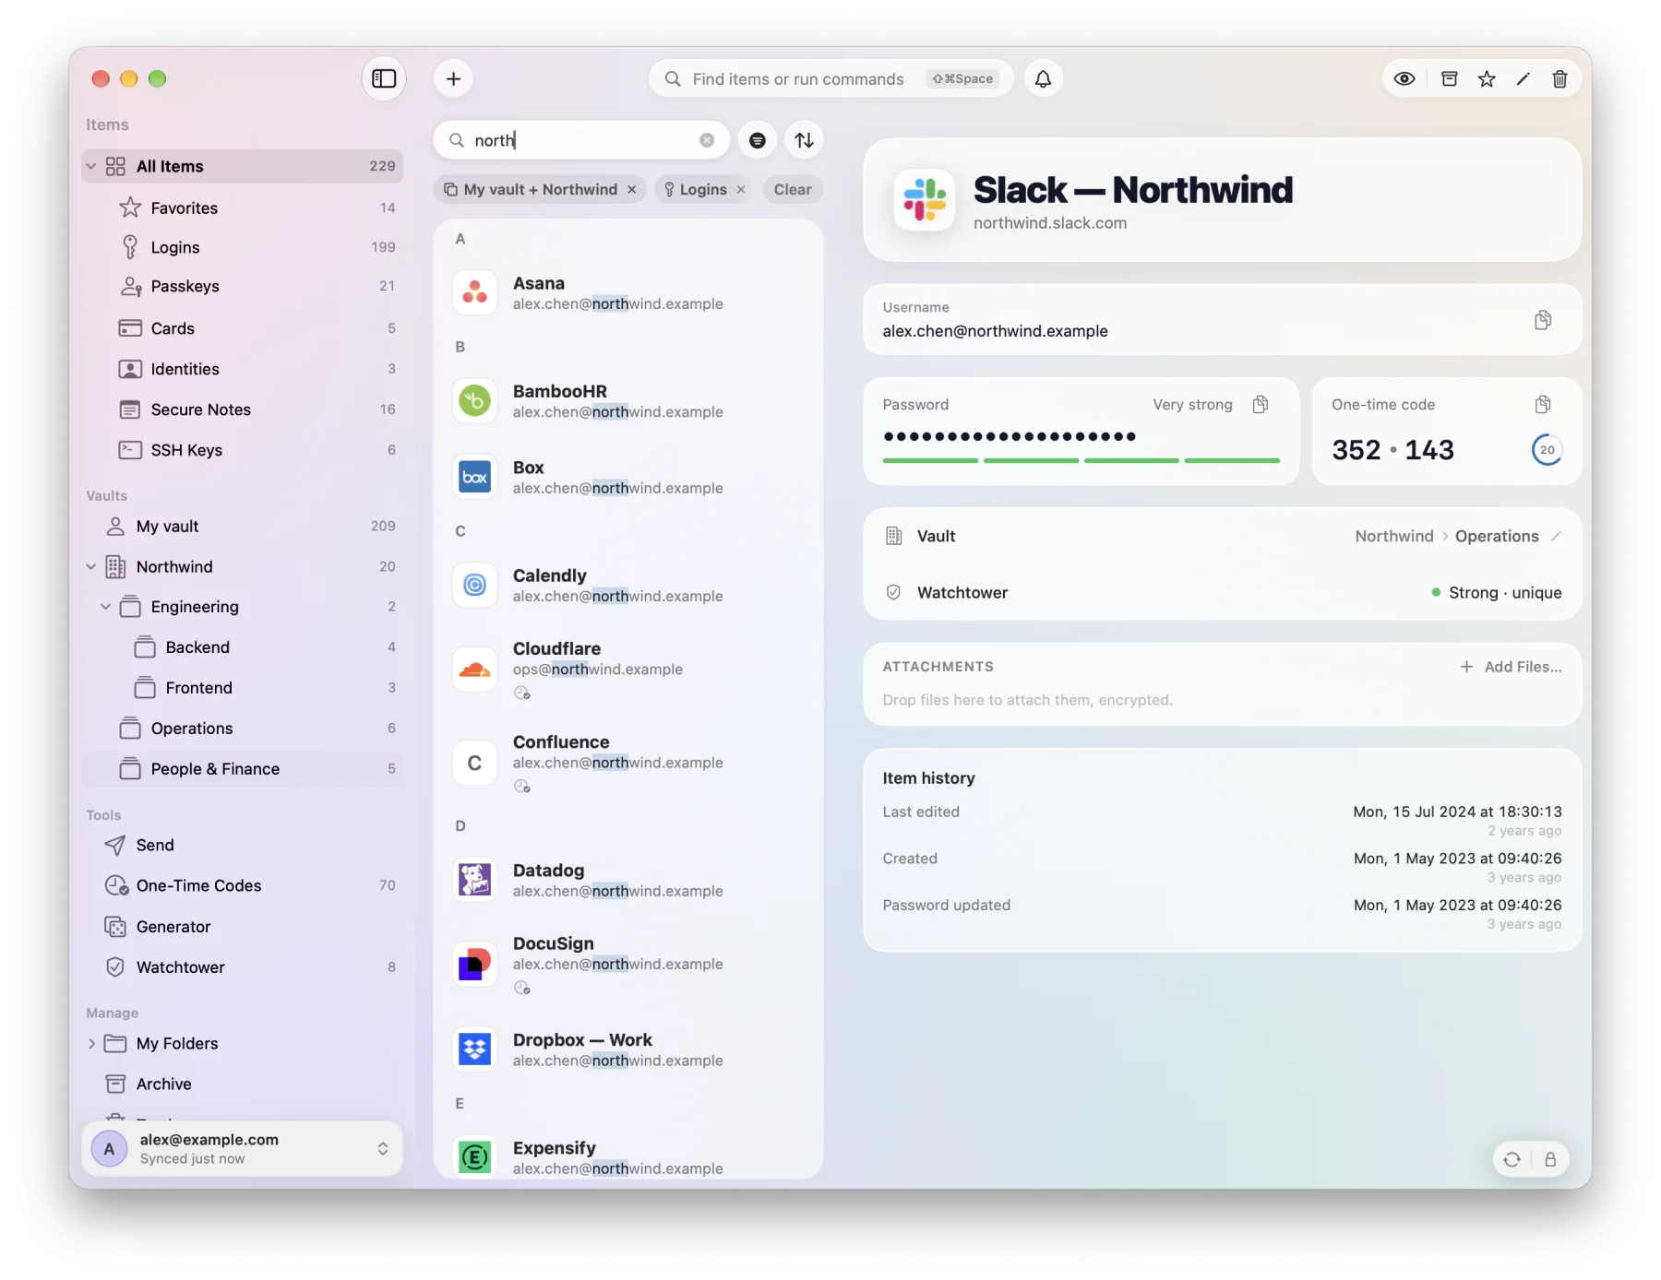This screenshot has height=1280, width=1661.
Task: Open the filter options button
Action: [x=757, y=140]
